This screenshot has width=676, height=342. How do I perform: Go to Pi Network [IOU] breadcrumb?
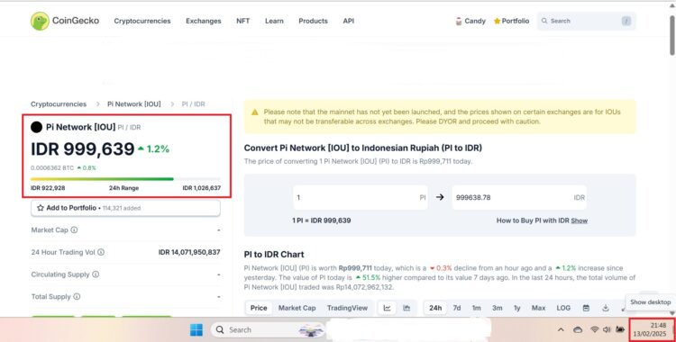[134, 103]
